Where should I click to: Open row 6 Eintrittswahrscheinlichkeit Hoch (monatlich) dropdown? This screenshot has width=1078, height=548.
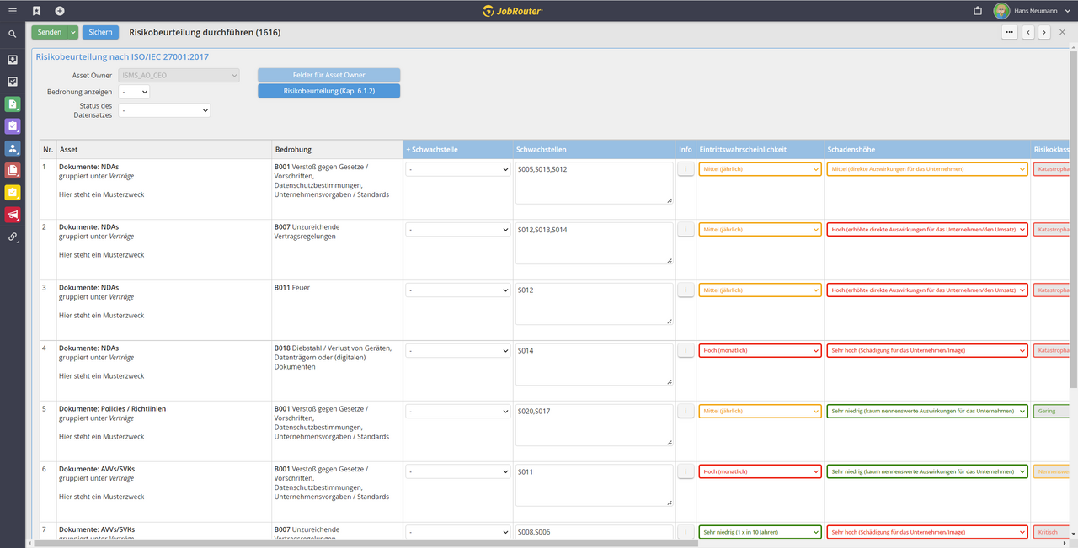tap(760, 471)
